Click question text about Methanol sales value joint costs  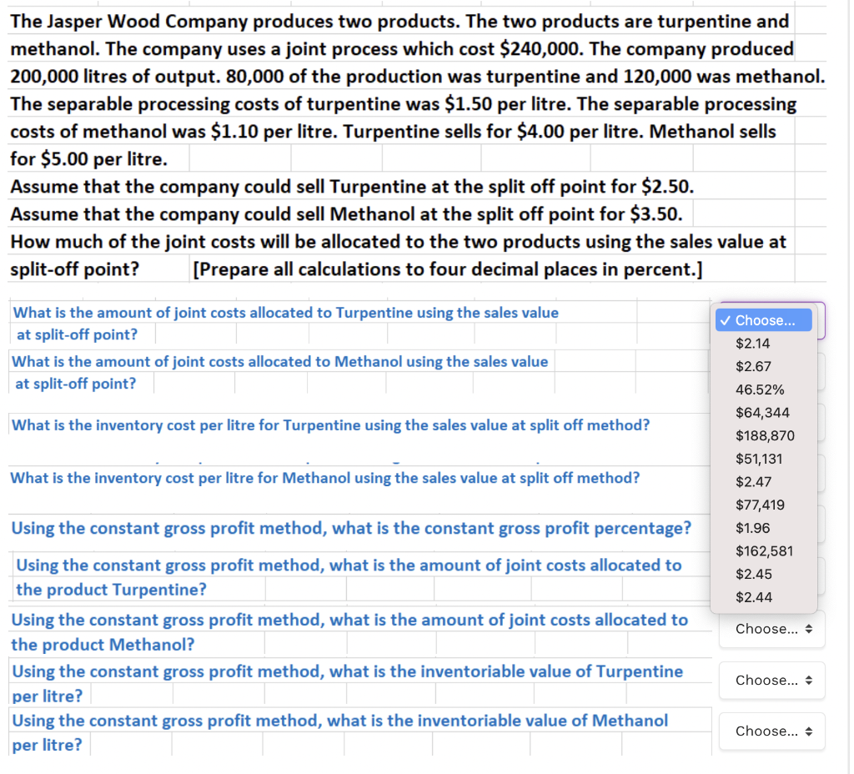pos(281,374)
